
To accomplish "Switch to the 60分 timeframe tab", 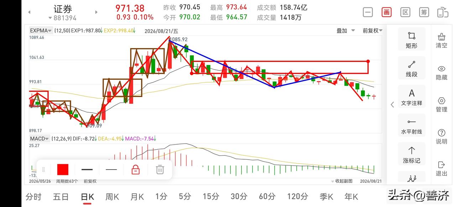I will click(x=267, y=196).
